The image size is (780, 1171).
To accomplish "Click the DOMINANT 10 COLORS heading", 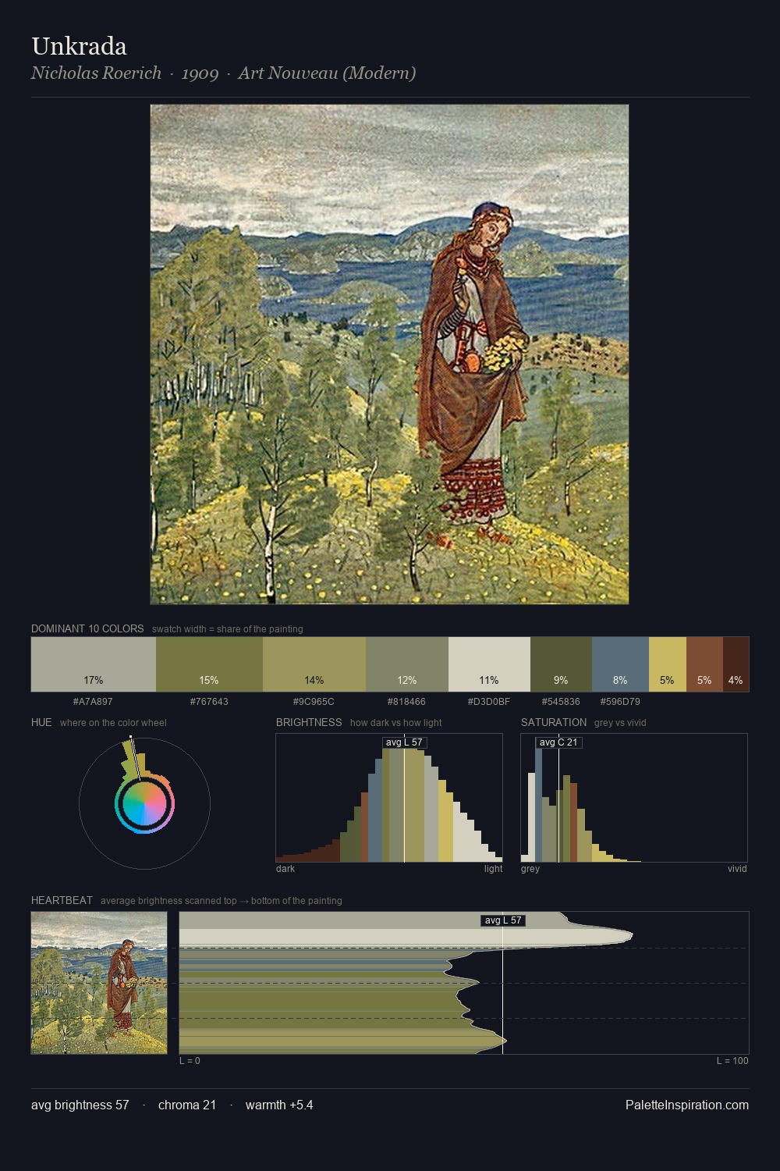I will pyautogui.click(x=87, y=628).
